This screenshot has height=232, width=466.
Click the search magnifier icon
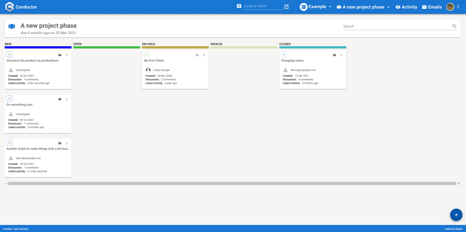454,26
